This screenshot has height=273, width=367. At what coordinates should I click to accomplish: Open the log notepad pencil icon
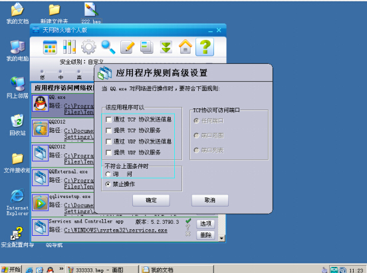[x=128, y=46]
